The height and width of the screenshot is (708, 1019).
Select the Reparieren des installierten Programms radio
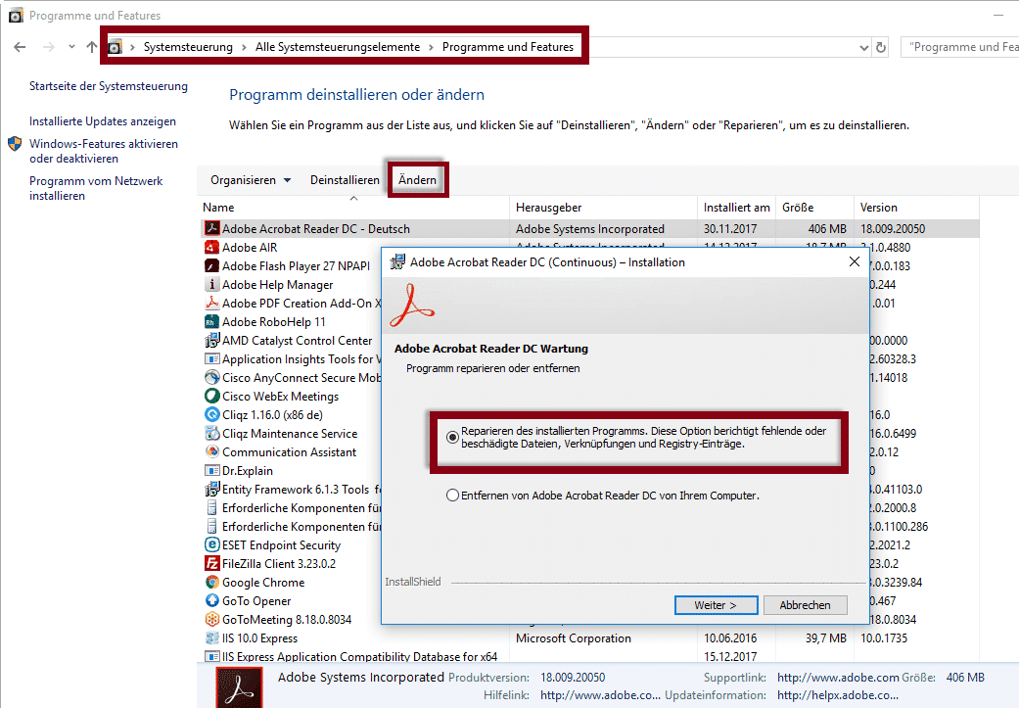tap(452, 438)
